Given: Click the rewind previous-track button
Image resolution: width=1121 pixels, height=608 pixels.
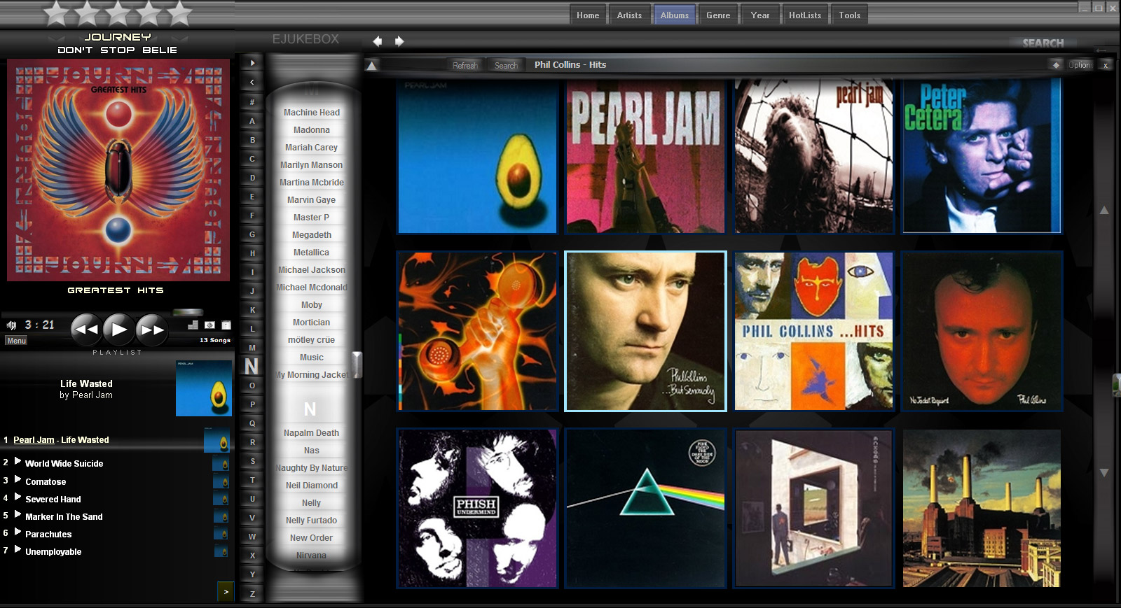Looking at the screenshot, I should pyautogui.click(x=86, y=330).
